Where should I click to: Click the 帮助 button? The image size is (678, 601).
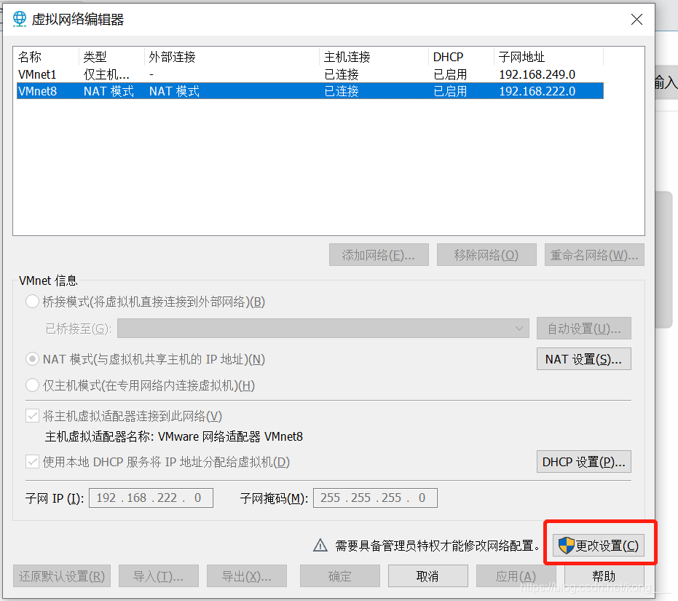604,576
